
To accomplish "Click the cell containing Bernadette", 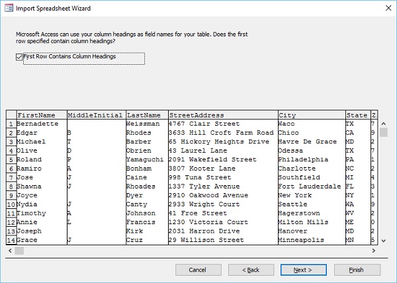I will point(42,124).
